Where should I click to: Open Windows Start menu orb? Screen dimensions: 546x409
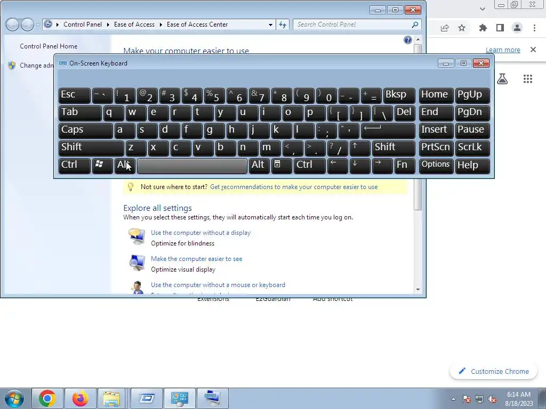[x=14, y=398]
